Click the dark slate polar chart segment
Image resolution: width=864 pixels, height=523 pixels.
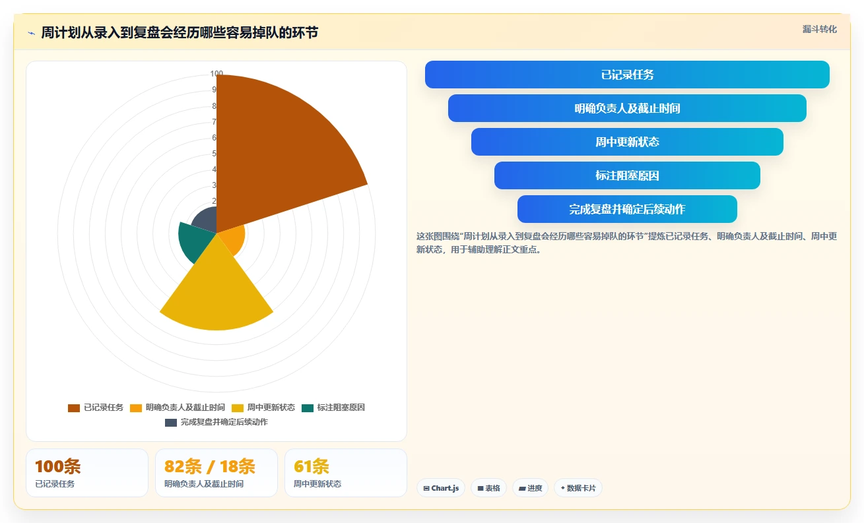coord(206,221)
